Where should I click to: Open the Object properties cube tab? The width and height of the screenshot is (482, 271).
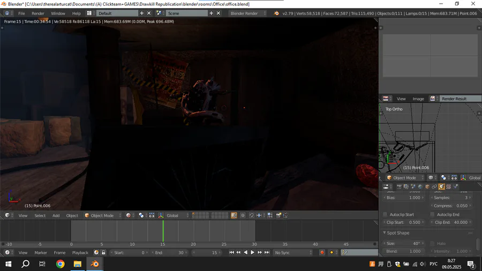[427, 186]
